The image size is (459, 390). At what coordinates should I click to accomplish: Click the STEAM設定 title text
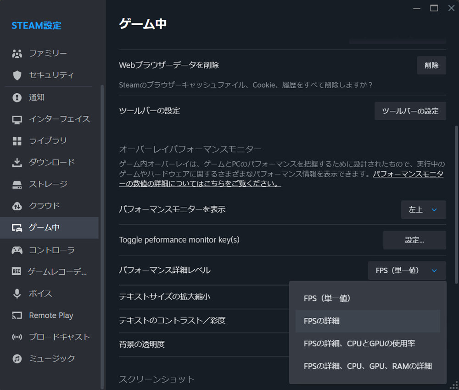point(37,26)
